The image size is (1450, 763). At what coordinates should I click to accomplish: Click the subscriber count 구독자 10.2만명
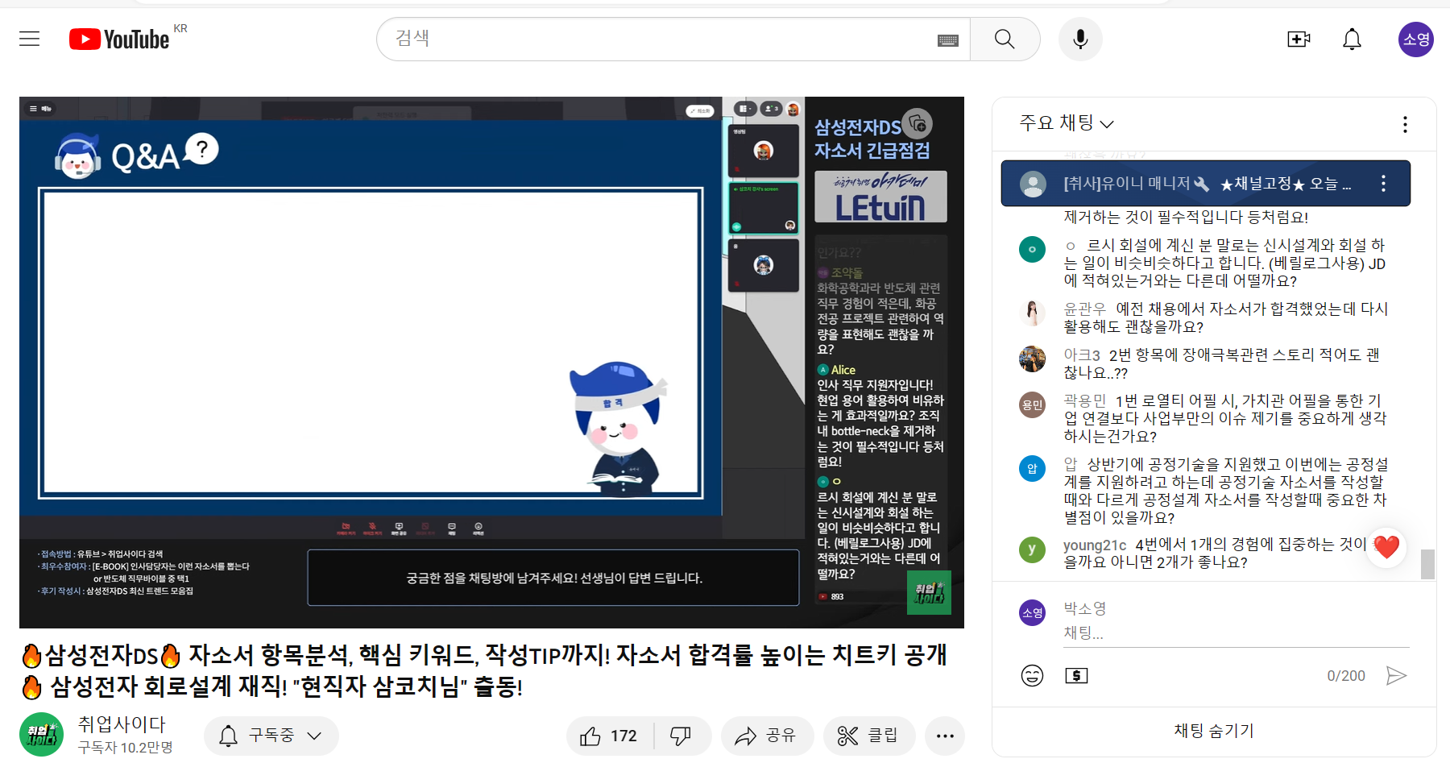[126, 747]
